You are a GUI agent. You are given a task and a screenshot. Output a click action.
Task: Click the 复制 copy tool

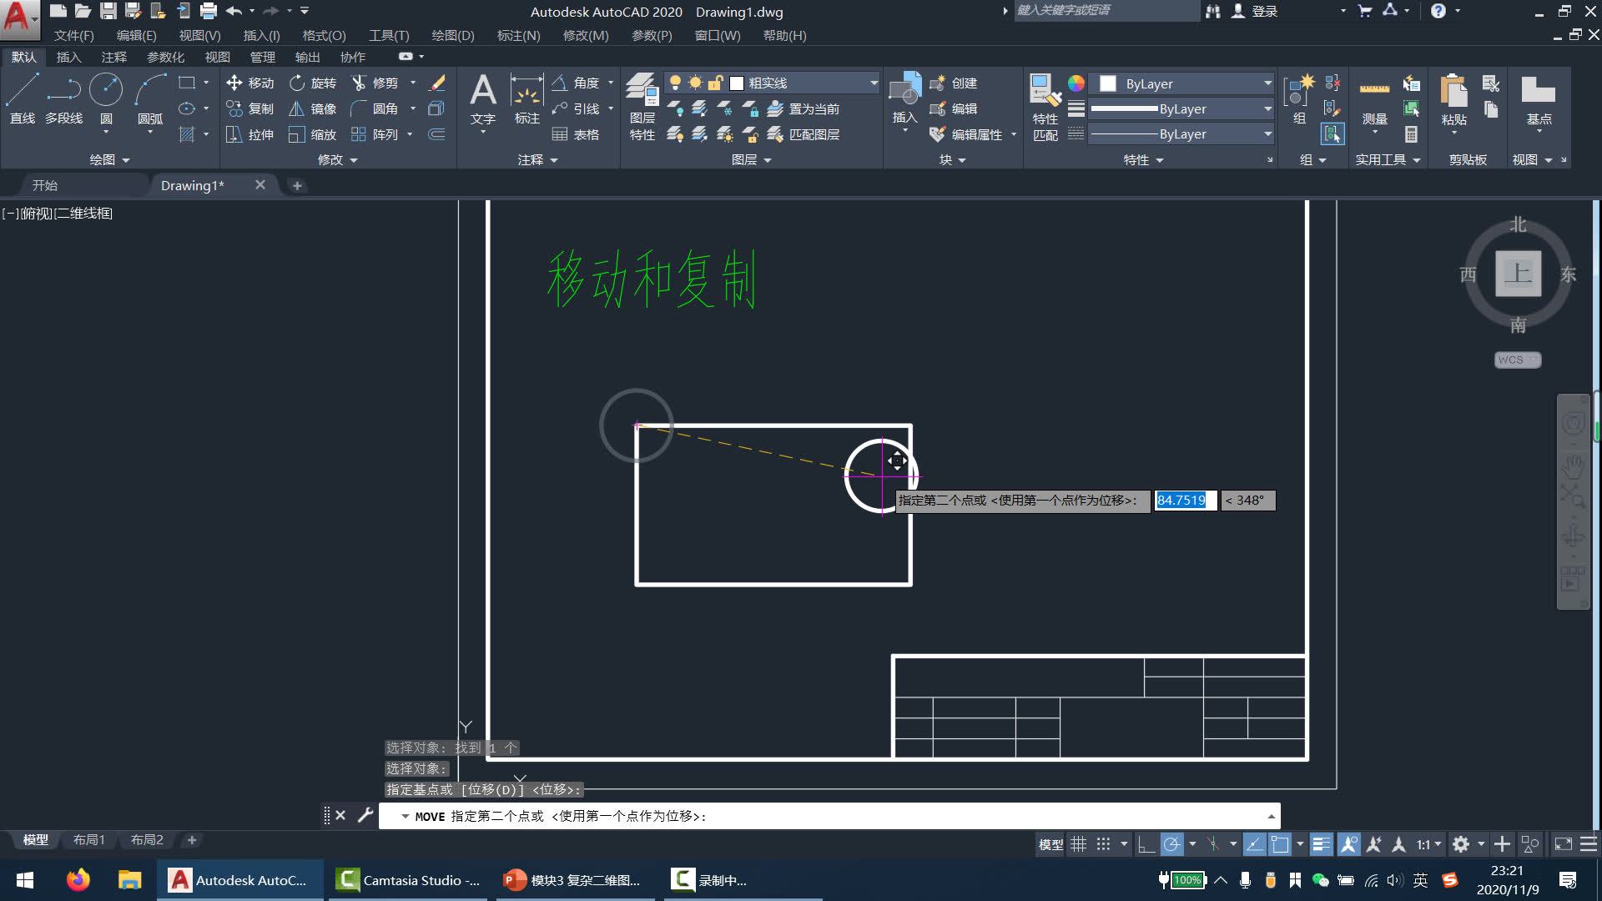point(249,108)
